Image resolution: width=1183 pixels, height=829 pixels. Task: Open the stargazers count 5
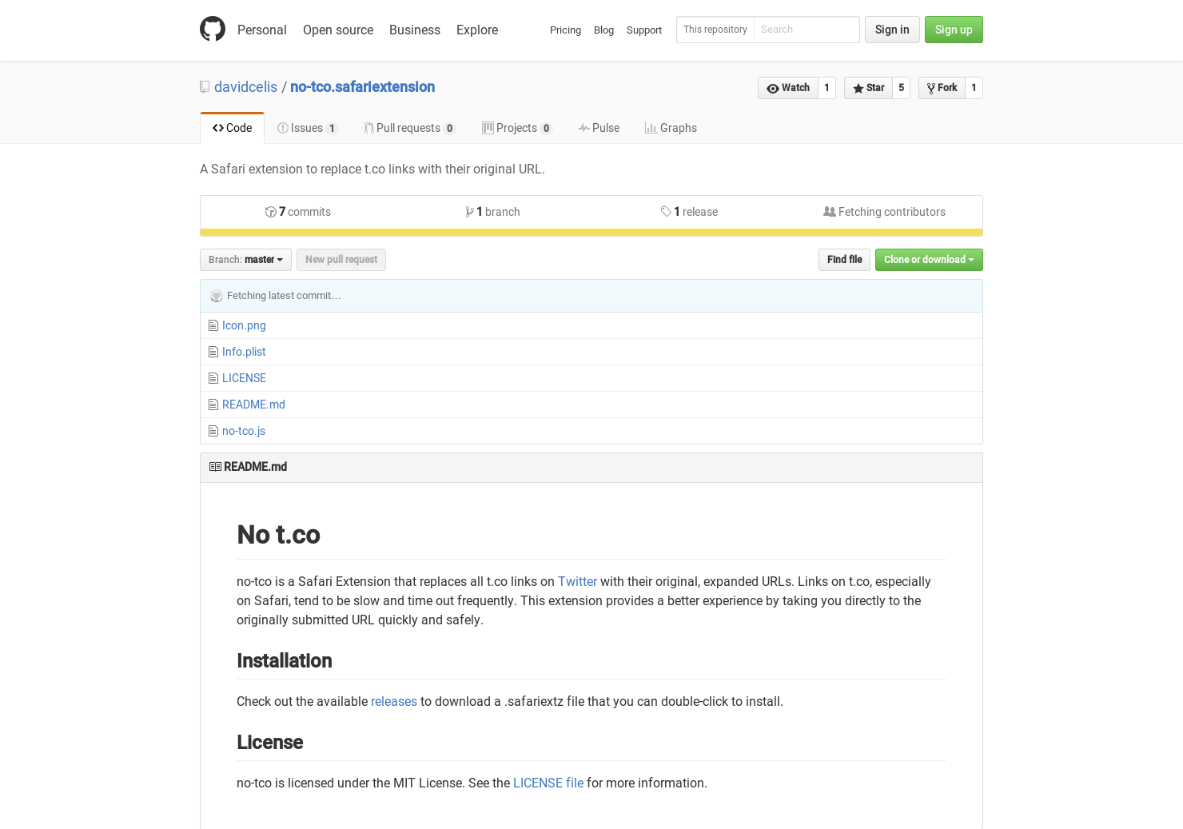click(901, 88)
